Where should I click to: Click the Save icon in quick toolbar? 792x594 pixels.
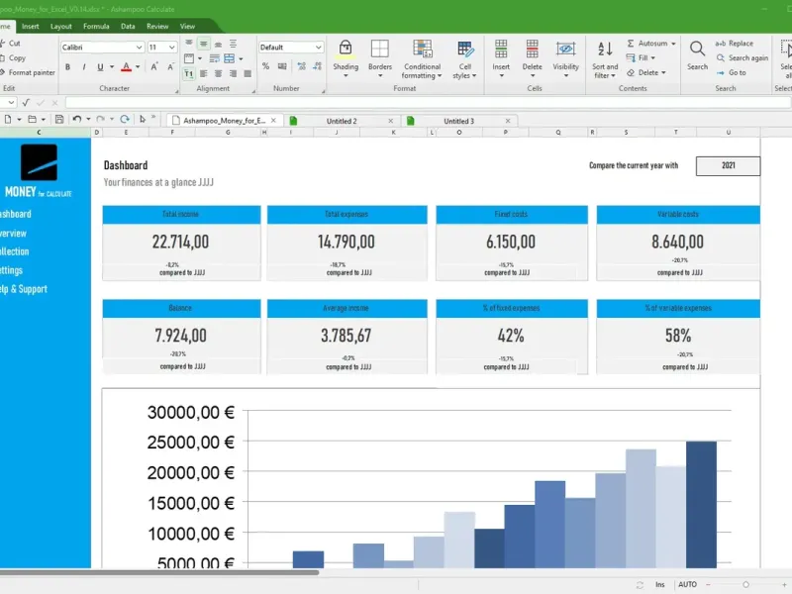coord(58,119)
